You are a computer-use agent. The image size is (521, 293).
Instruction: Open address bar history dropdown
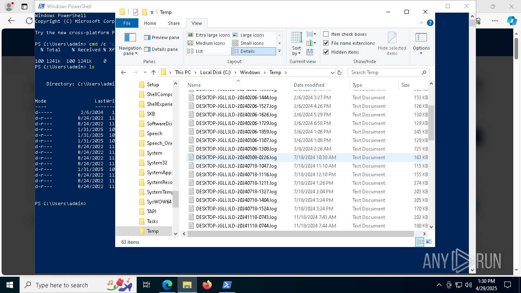click(x=332, y=72)
